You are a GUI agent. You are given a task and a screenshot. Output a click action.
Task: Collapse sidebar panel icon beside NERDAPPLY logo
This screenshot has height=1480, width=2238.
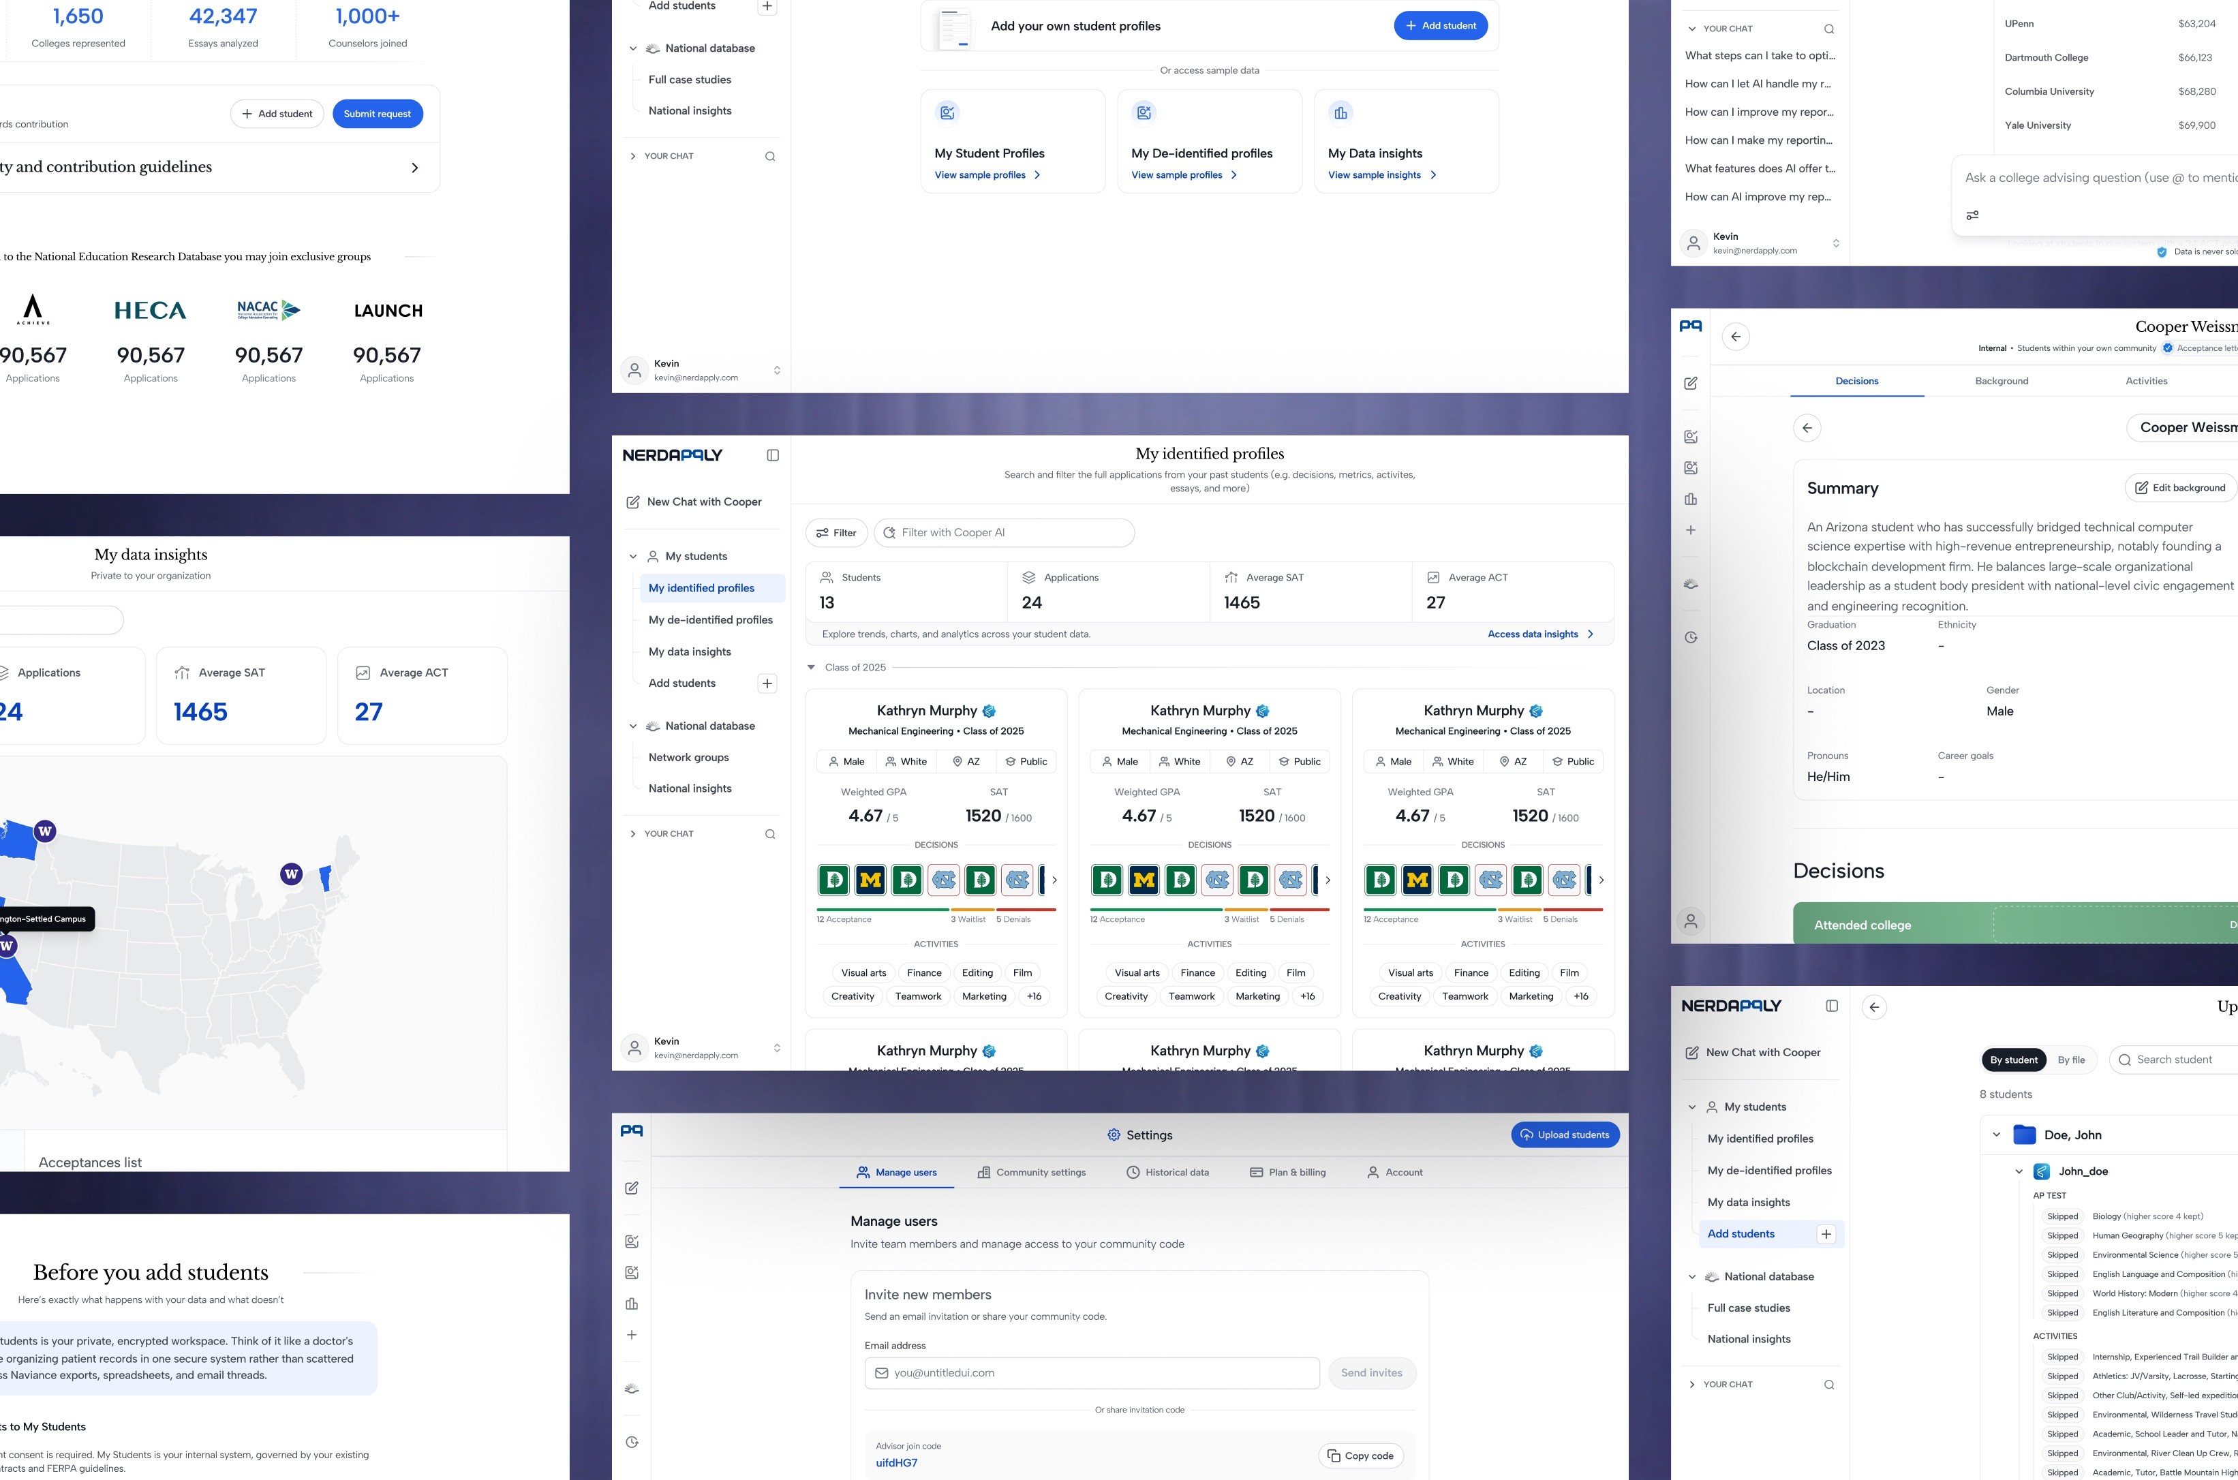point(772,455)
